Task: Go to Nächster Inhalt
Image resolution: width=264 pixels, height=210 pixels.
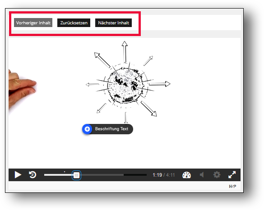Action: pyautogui.click(x=113, y=23)
